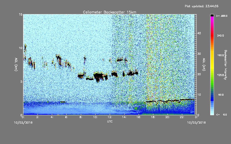Image resolution: width=231 pixels, height=144 pixels.
Task: Click the '22:' hour tick label
Action: point(182,117)
